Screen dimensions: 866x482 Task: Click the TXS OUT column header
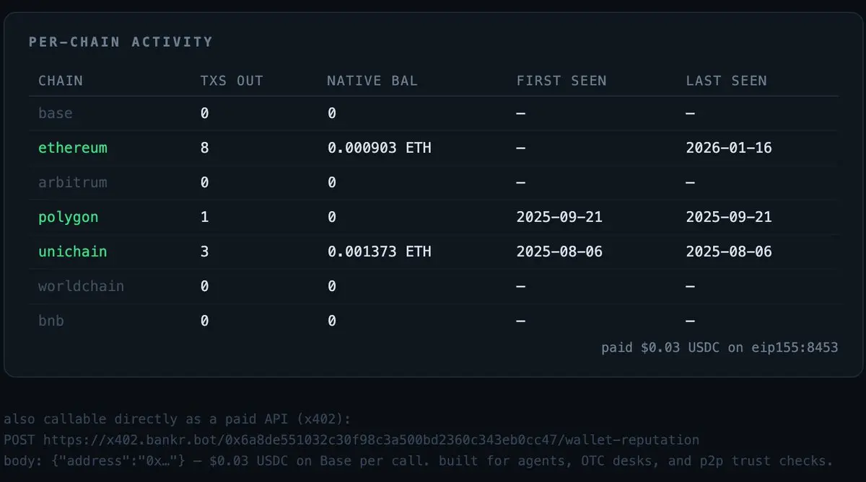[232, 81]
